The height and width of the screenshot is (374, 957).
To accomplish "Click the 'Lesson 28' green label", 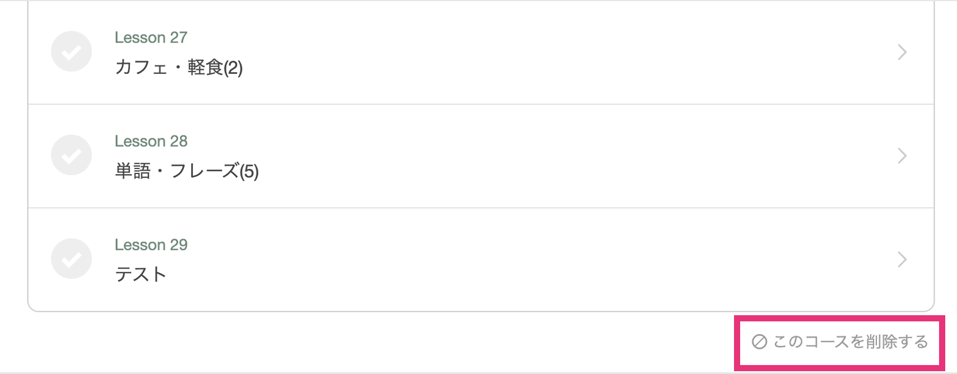I will (x=151, y=141).
